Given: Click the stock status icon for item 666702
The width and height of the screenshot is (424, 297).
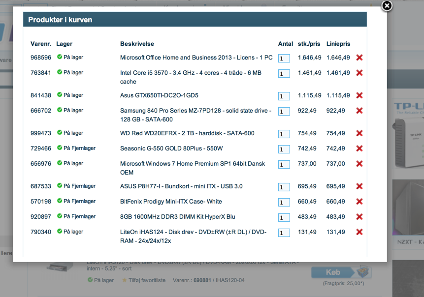Looking at the screenshot, I should pyautogui.click(x=60, y=110).
